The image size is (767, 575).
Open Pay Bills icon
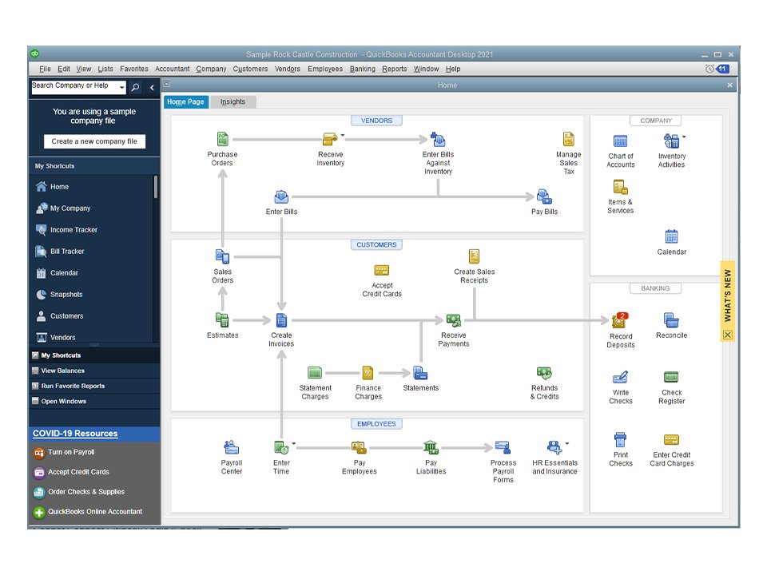544,197
